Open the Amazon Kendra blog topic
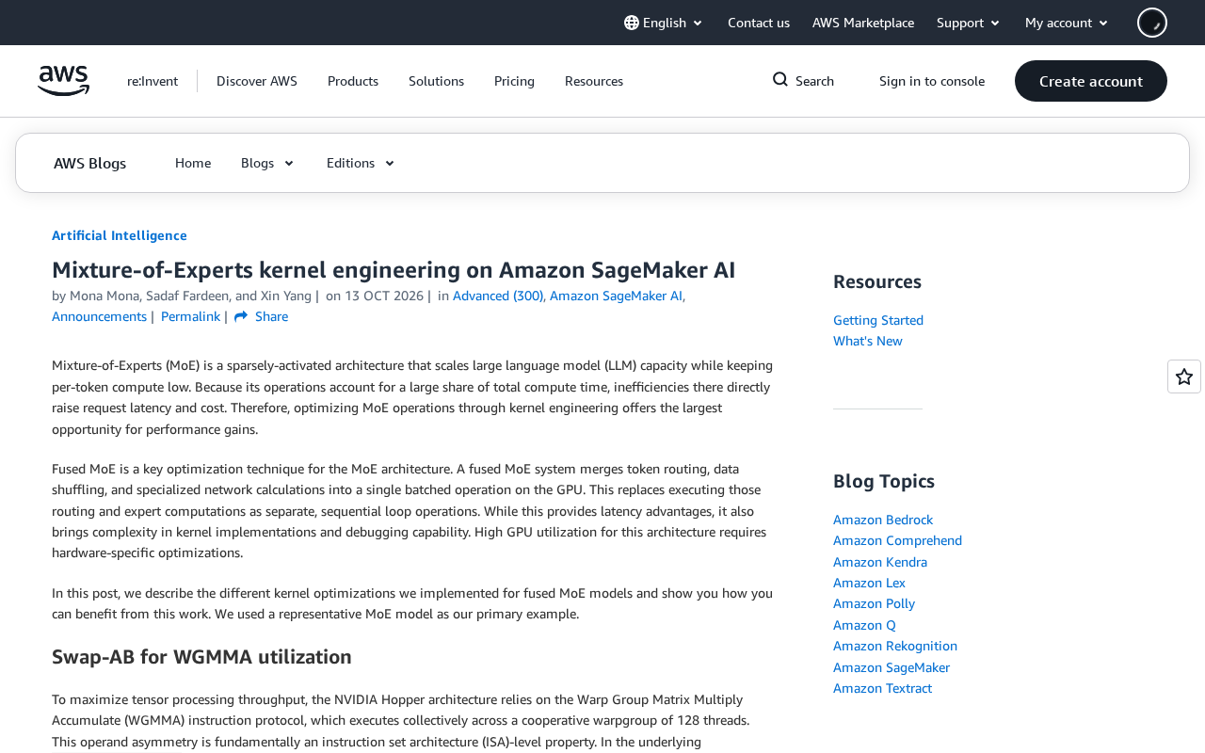1205x753 pixels. (x=880, y=562)
